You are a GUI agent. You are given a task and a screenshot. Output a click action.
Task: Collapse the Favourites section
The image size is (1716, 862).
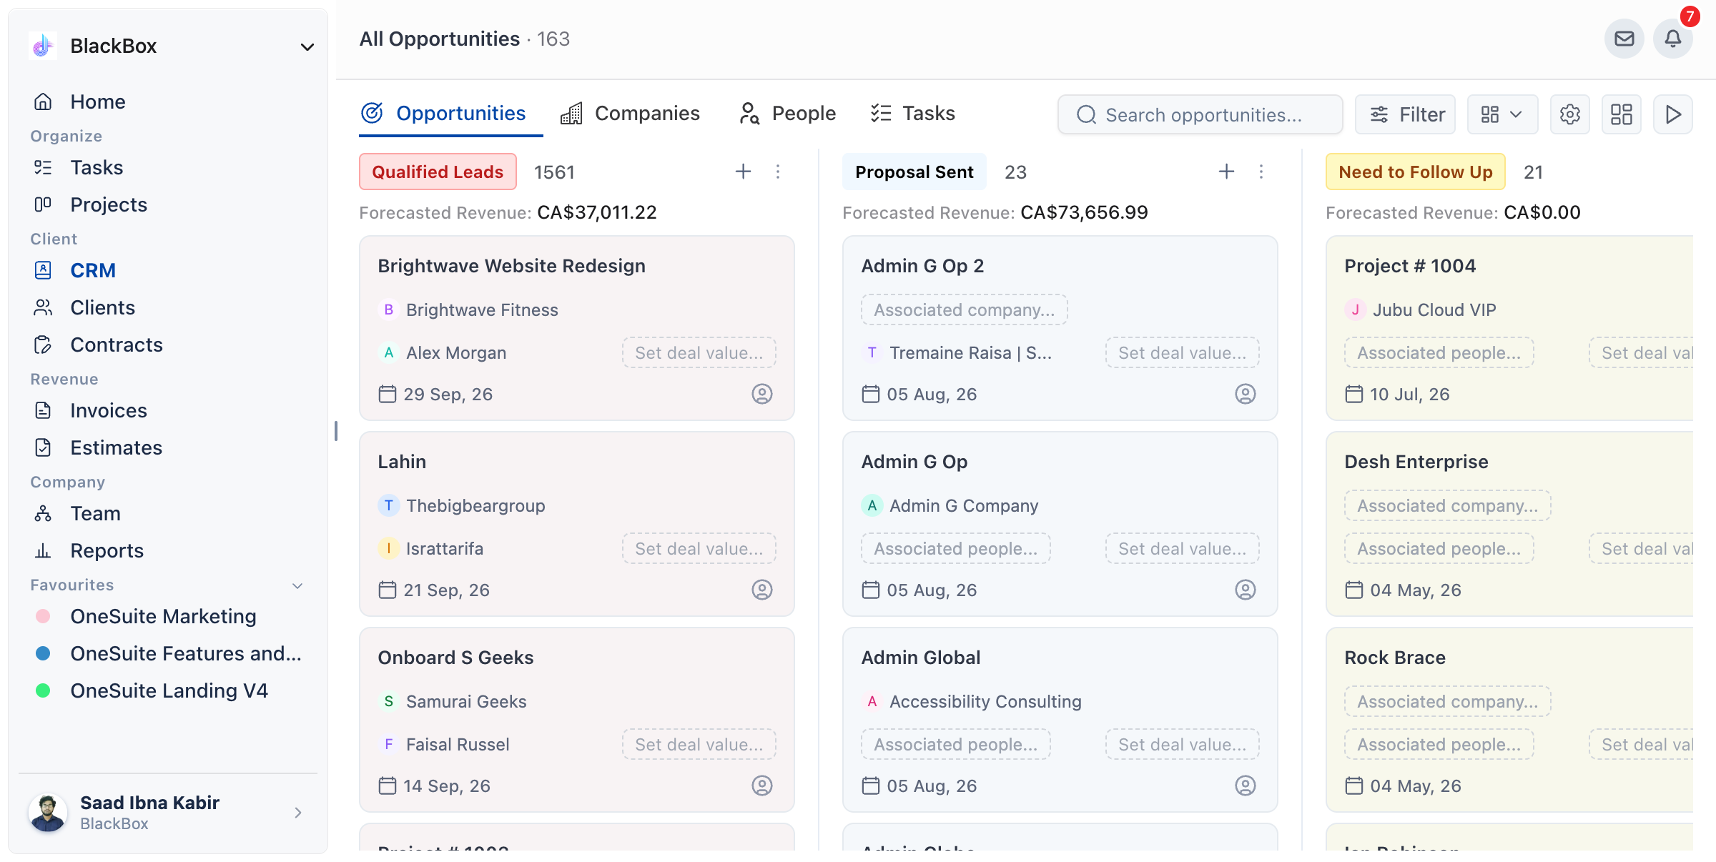coord(297,585)
